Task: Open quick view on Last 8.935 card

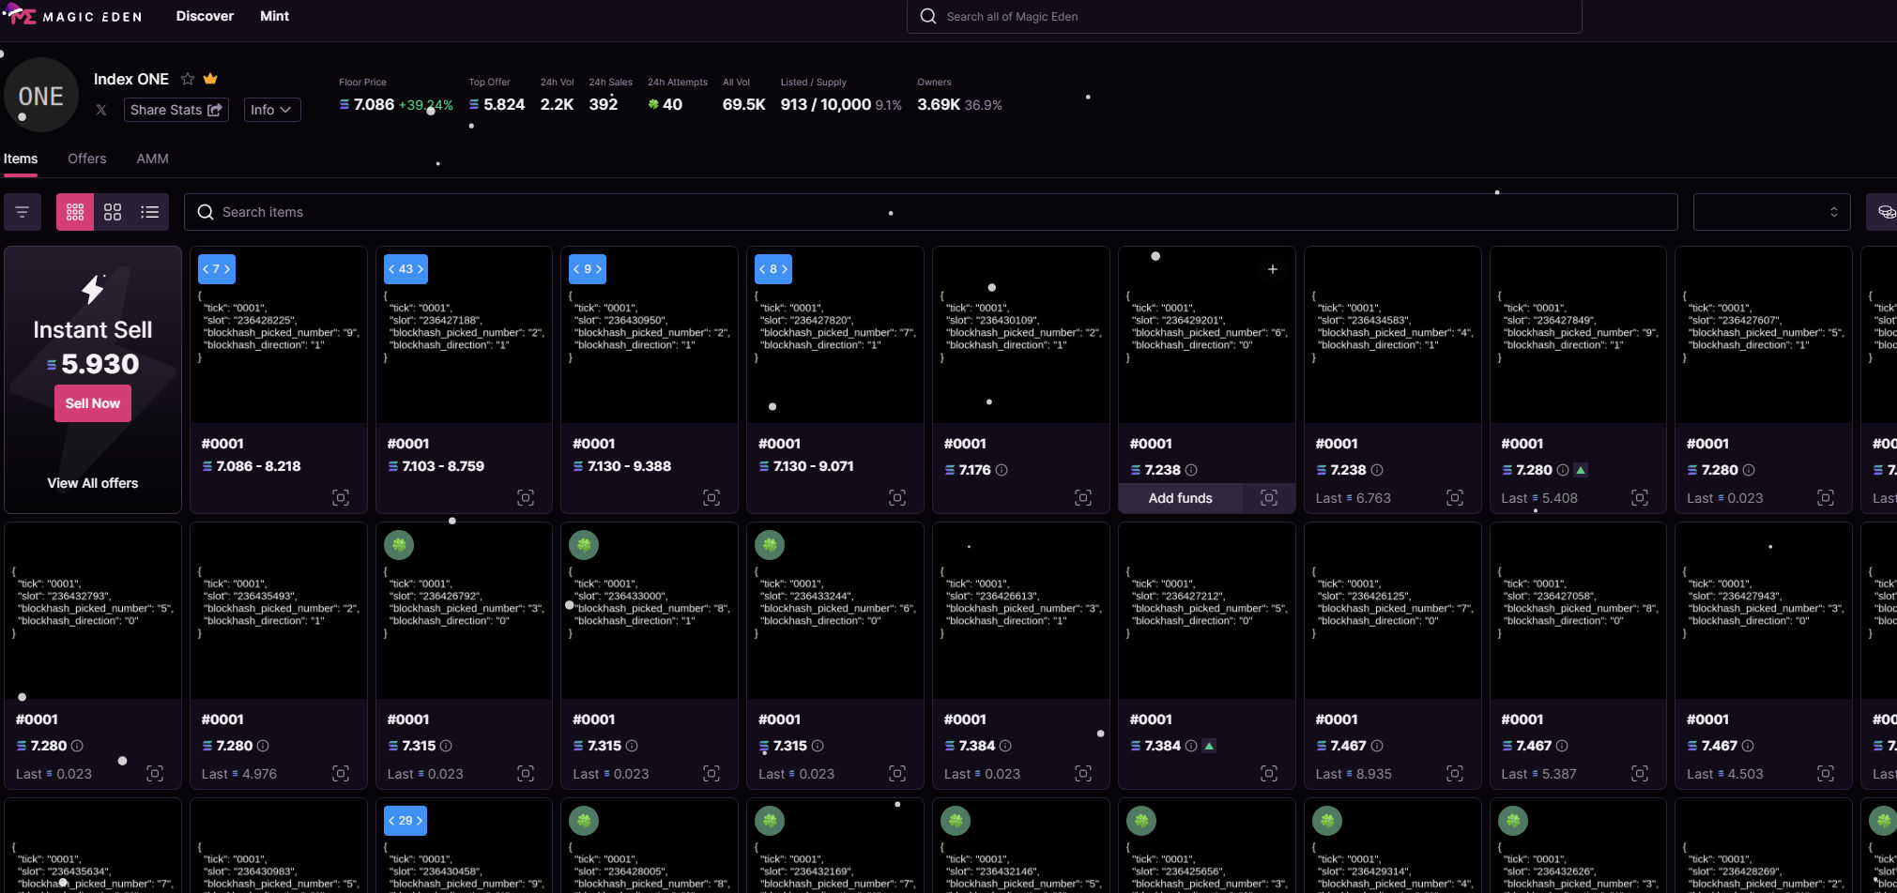Action: (1455, 774)
